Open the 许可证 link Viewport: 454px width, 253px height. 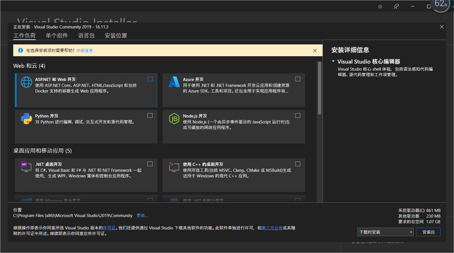tap(109, 228)
